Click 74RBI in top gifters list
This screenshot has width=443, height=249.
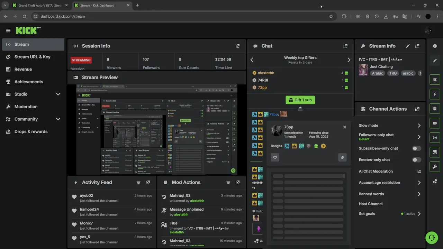pos(263,80)
